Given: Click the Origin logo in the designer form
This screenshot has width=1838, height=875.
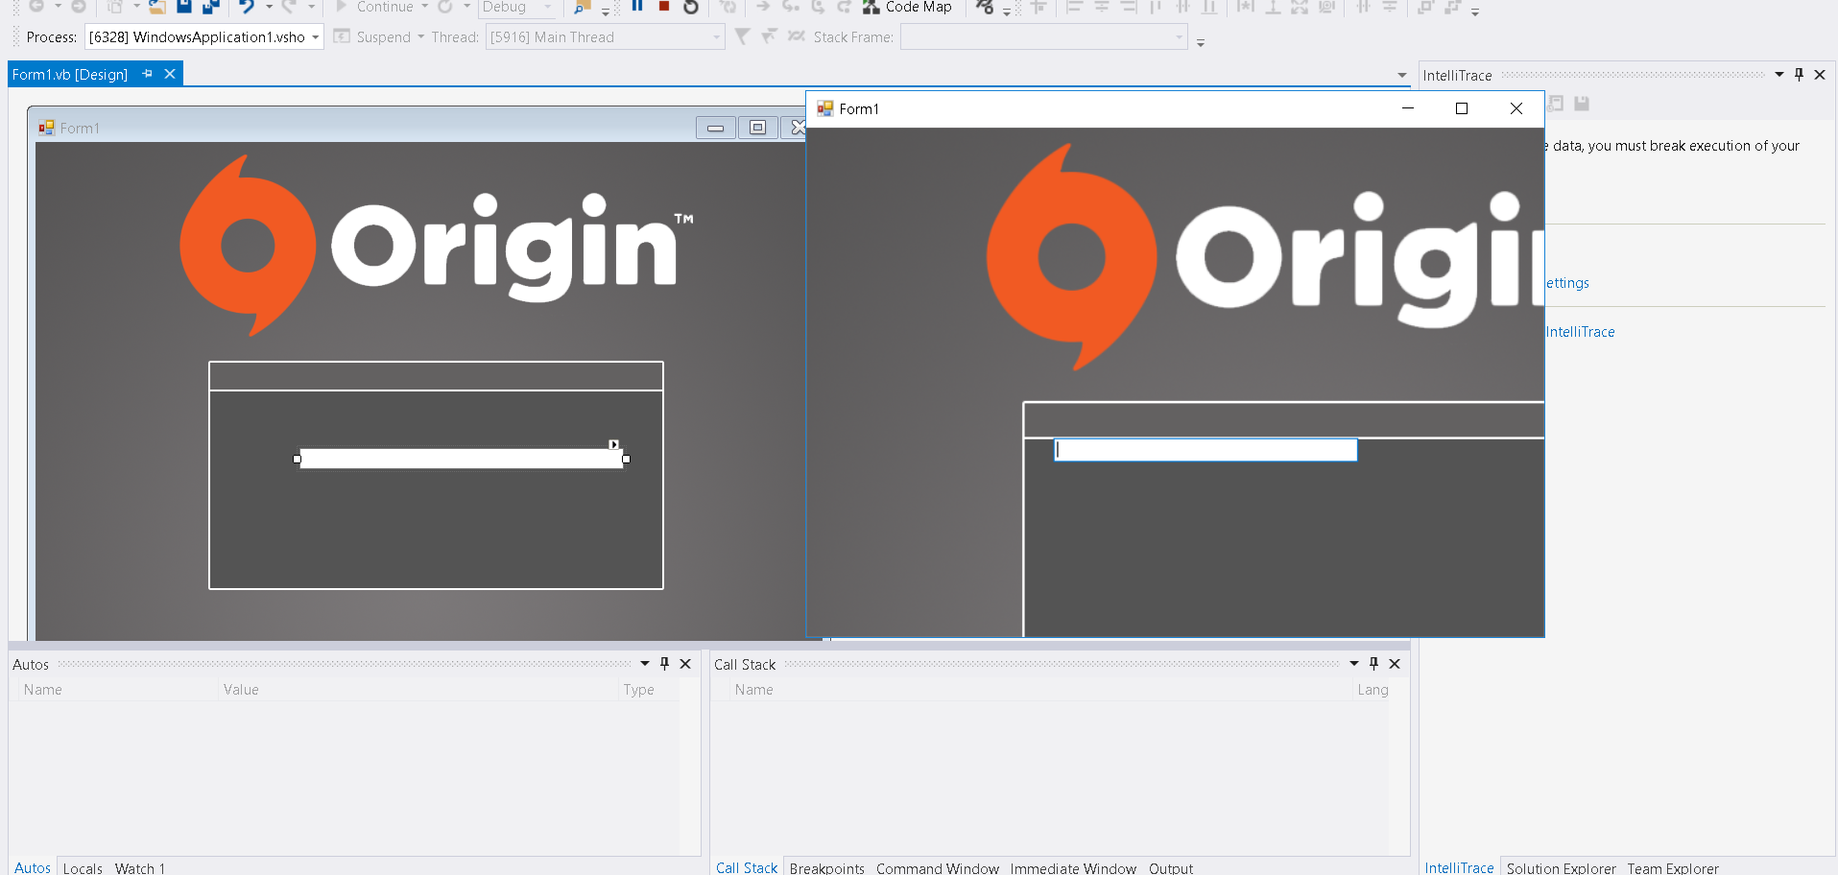Looking at the screenshot, I should point(437,246).
